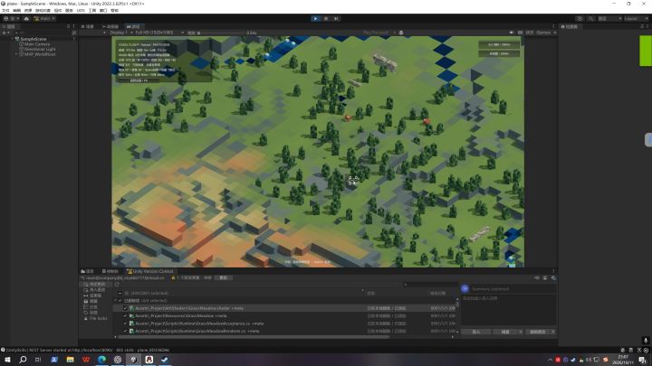Viewport: 652px width, 366px height.
Task: Open the Full HD resolution dropdown
Action: tap(158, 33)
